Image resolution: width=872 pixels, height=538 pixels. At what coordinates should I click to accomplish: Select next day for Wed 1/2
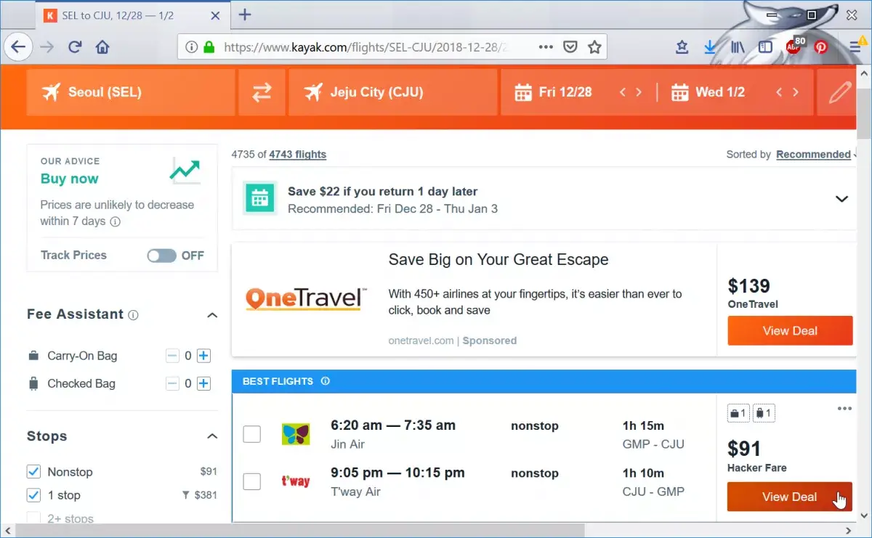[x=796, y=92]
